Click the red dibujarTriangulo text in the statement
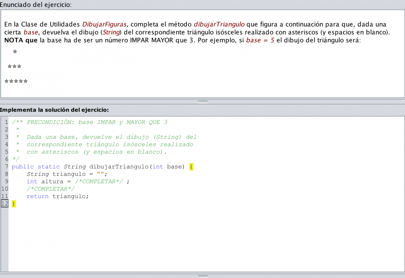Viewport: 405px width, 278px height. click(x=219, y=24)
